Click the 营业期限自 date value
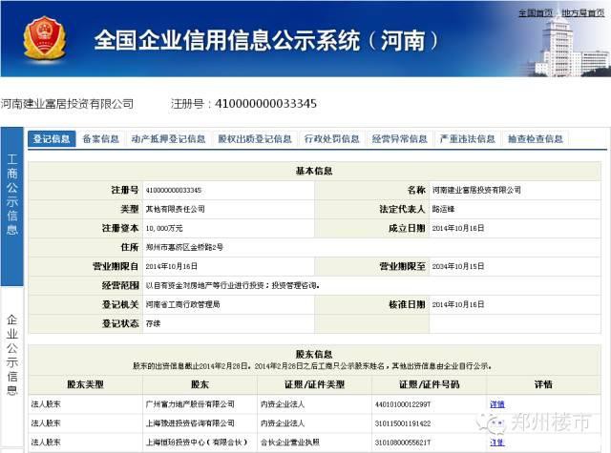Image resolution: width=611 pixels, height=453 pixels. point(172,267)
